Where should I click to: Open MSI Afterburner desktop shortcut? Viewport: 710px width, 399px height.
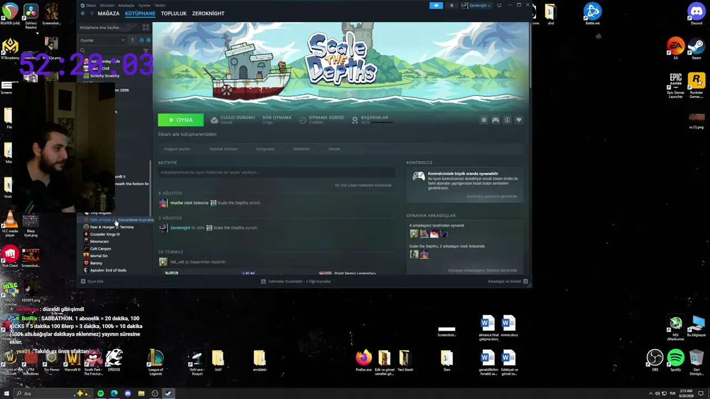[676, 328]
